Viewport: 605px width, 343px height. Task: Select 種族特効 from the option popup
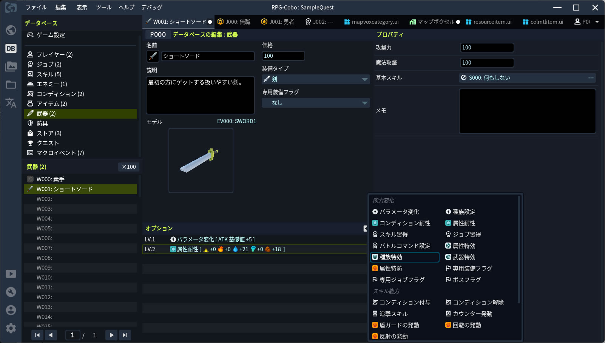pos(404,257)
